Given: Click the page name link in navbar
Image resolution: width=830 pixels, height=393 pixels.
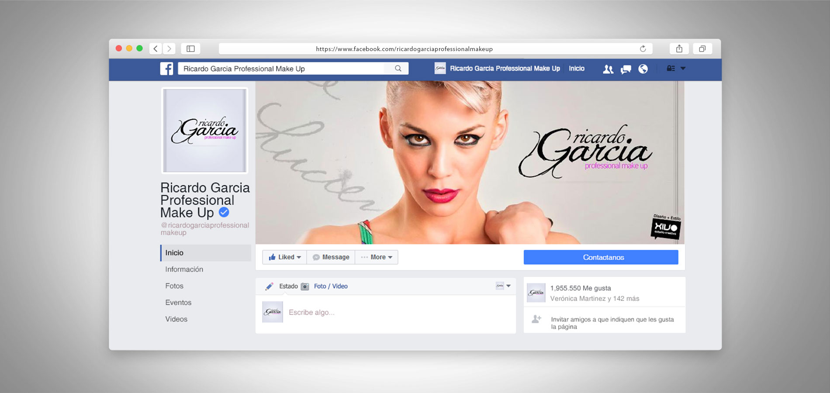Looking at the screenshot, I should tap(505, 69).
